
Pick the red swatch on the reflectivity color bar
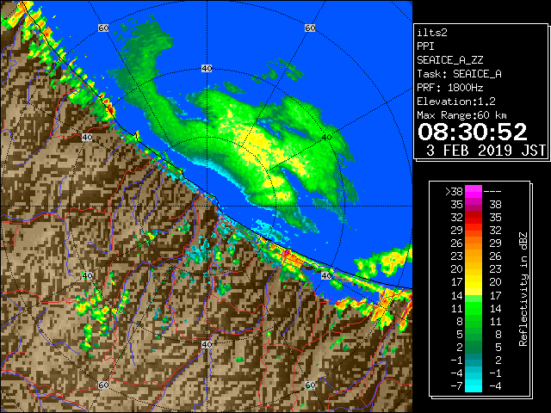tap(474, 218)
